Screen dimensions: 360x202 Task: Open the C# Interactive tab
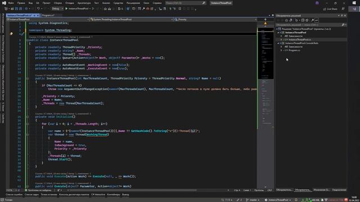tap(98, 195)
